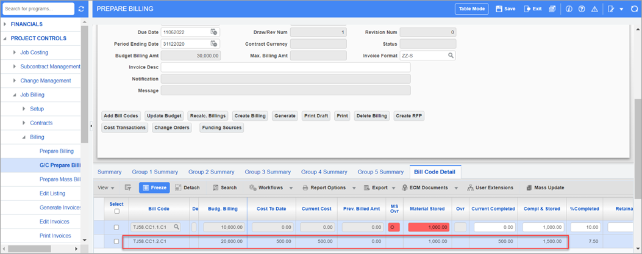642x254 pixels.
Task: Click the Cost Transactions button
Action: coord(125,128)
